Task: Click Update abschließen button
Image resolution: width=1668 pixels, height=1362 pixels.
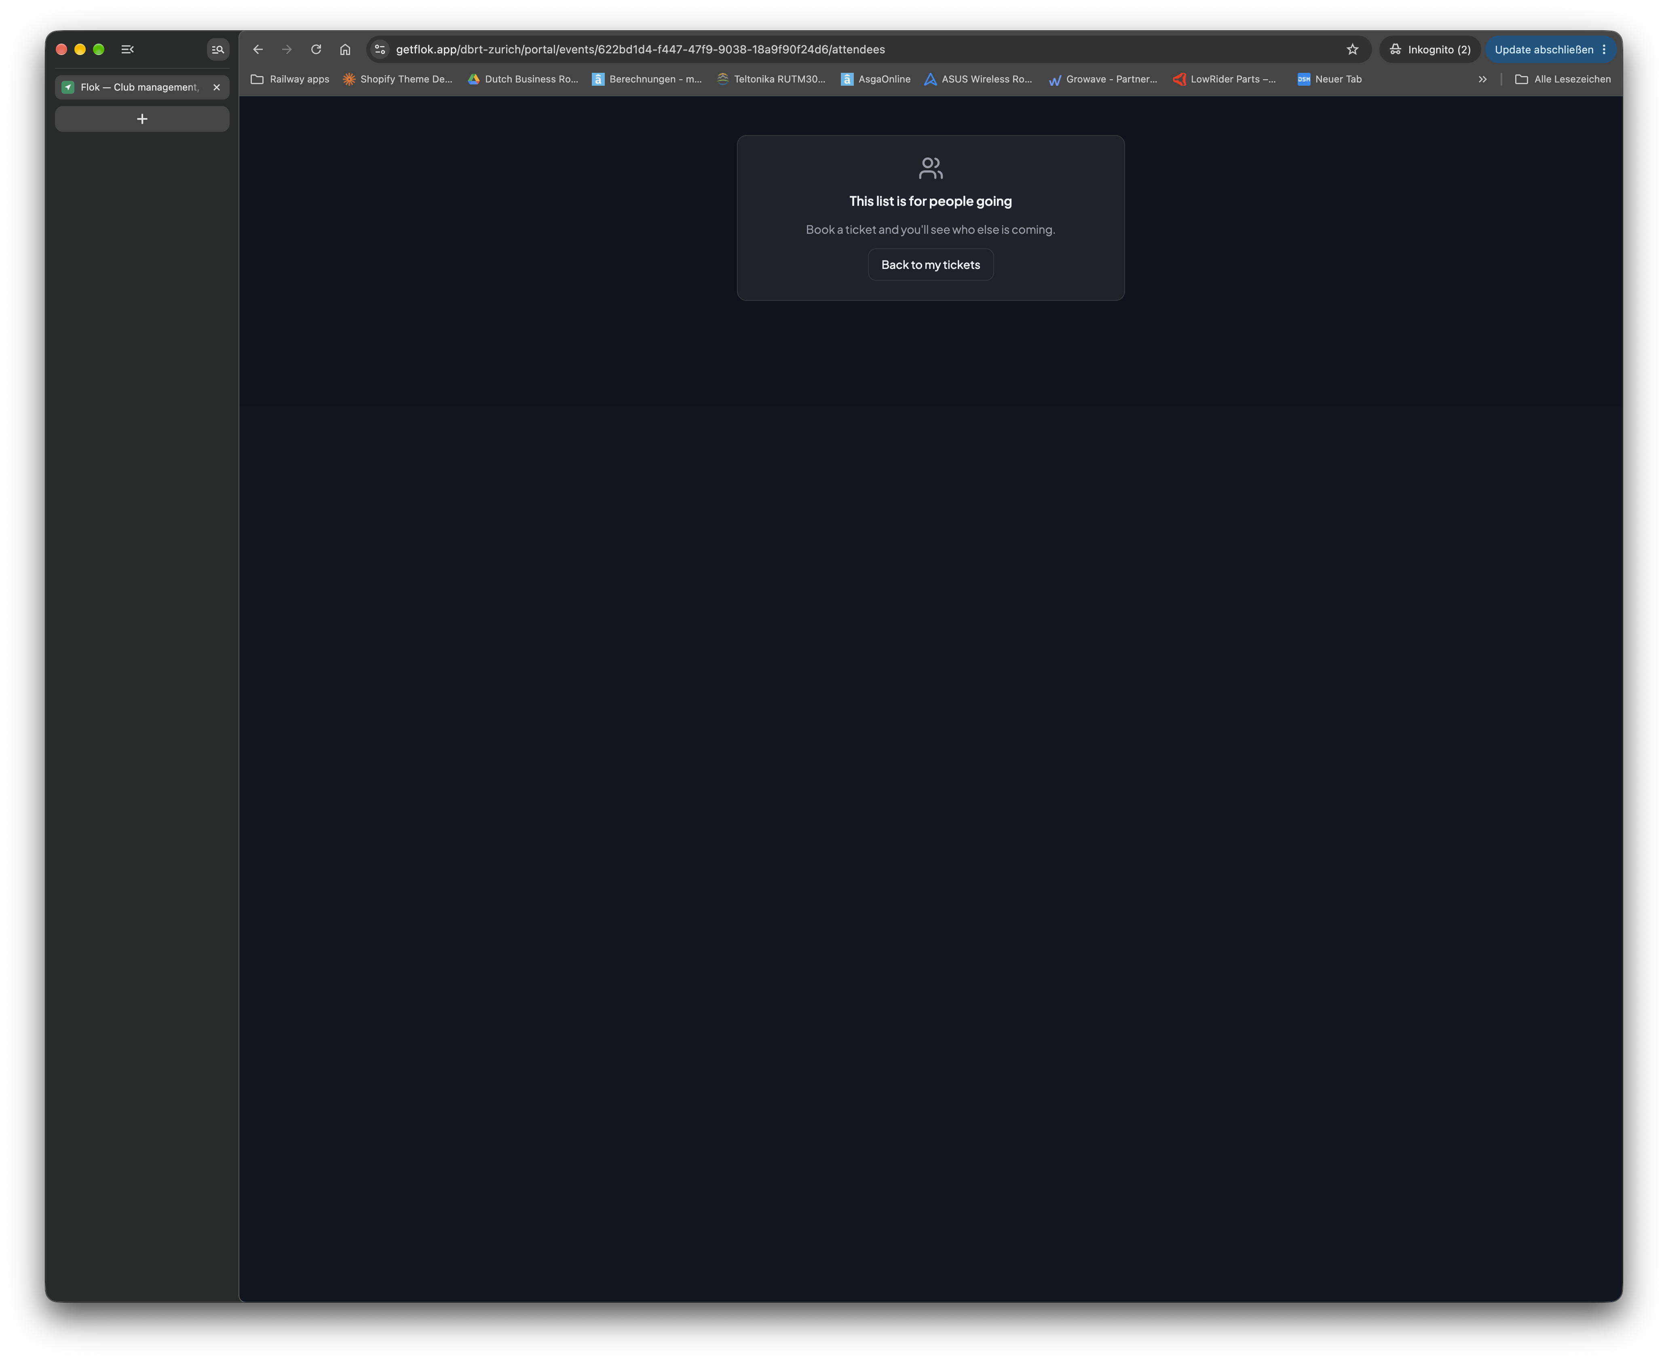Action: (x=1543, y=49)
